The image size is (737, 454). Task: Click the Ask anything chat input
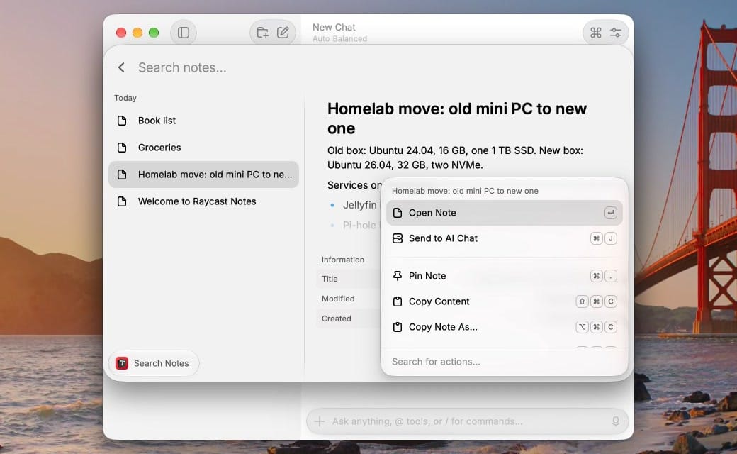468,421
